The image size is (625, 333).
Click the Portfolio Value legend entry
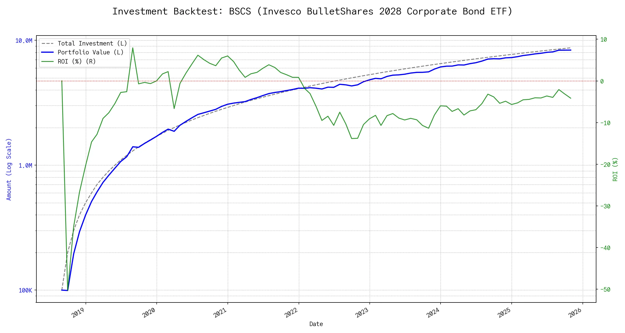pos(91,52)
